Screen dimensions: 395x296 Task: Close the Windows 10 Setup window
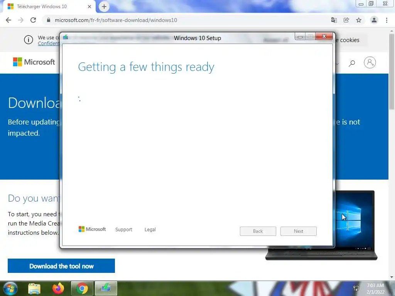pos(324,37)
